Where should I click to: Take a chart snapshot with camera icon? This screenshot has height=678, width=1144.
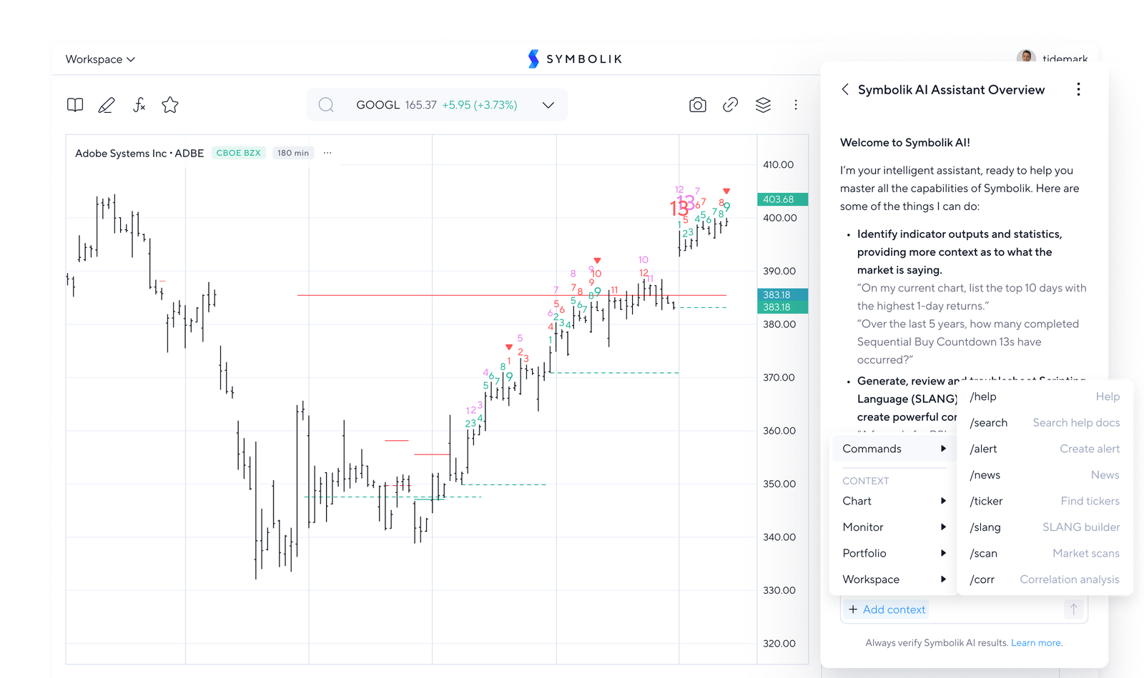[x=698, y=105]
